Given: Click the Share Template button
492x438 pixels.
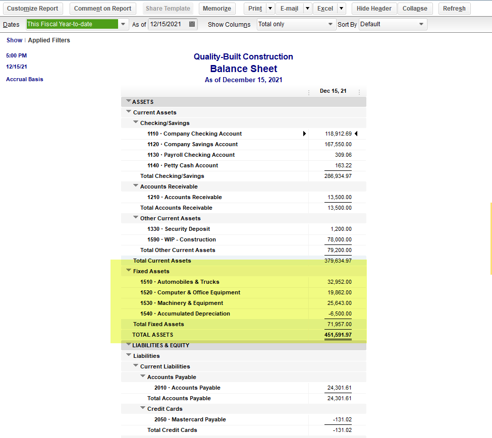Looking at the screenshot, I should 168,9.
